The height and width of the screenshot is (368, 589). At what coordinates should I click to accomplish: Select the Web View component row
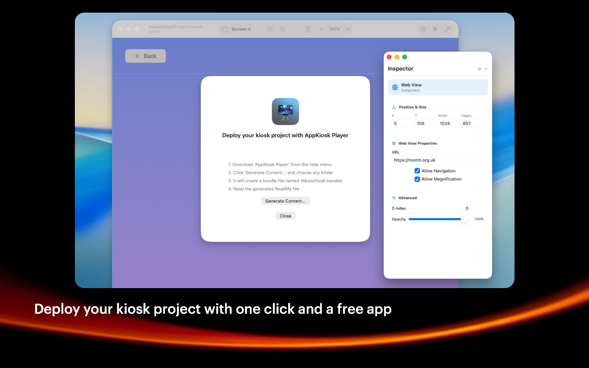(438, 87)
